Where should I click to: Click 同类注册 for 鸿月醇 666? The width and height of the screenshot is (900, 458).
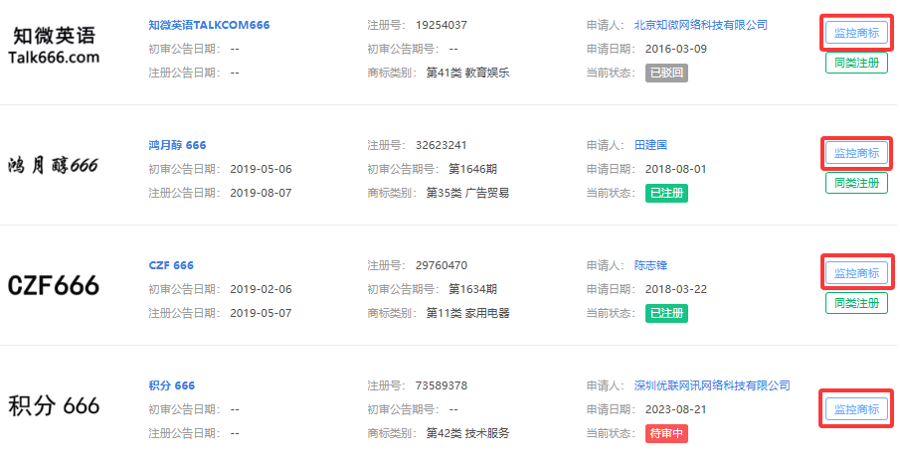tap(856, 183)
